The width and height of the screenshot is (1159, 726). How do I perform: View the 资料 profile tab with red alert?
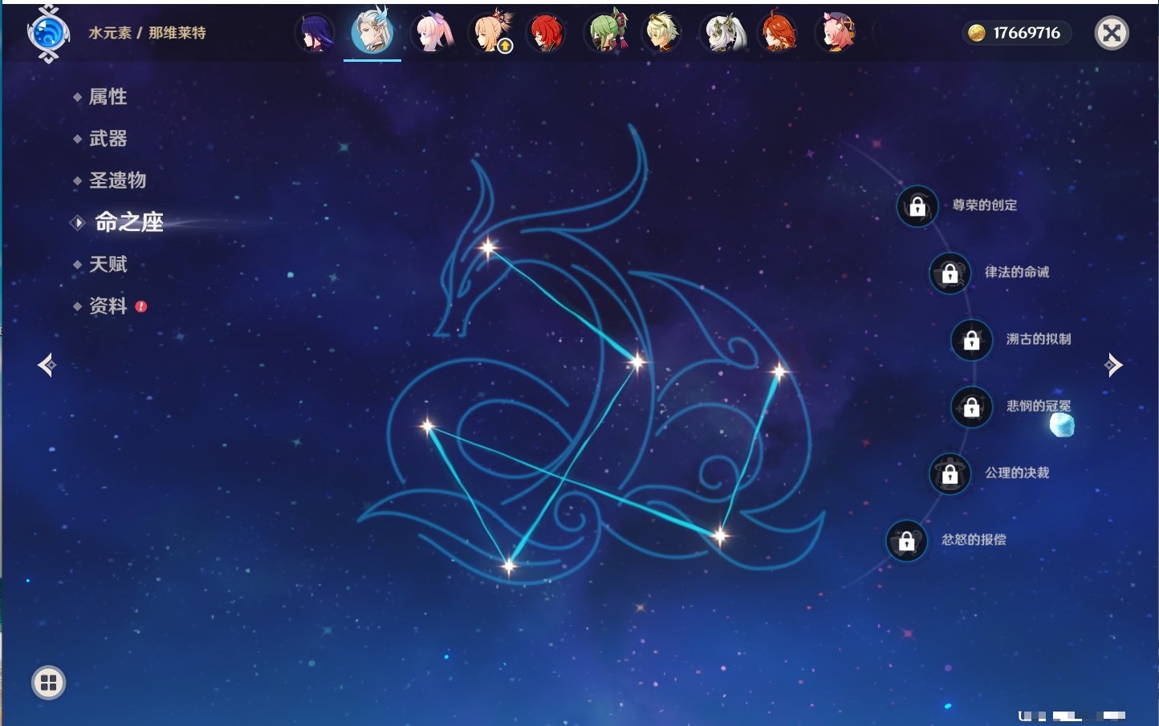click(108, 306)
